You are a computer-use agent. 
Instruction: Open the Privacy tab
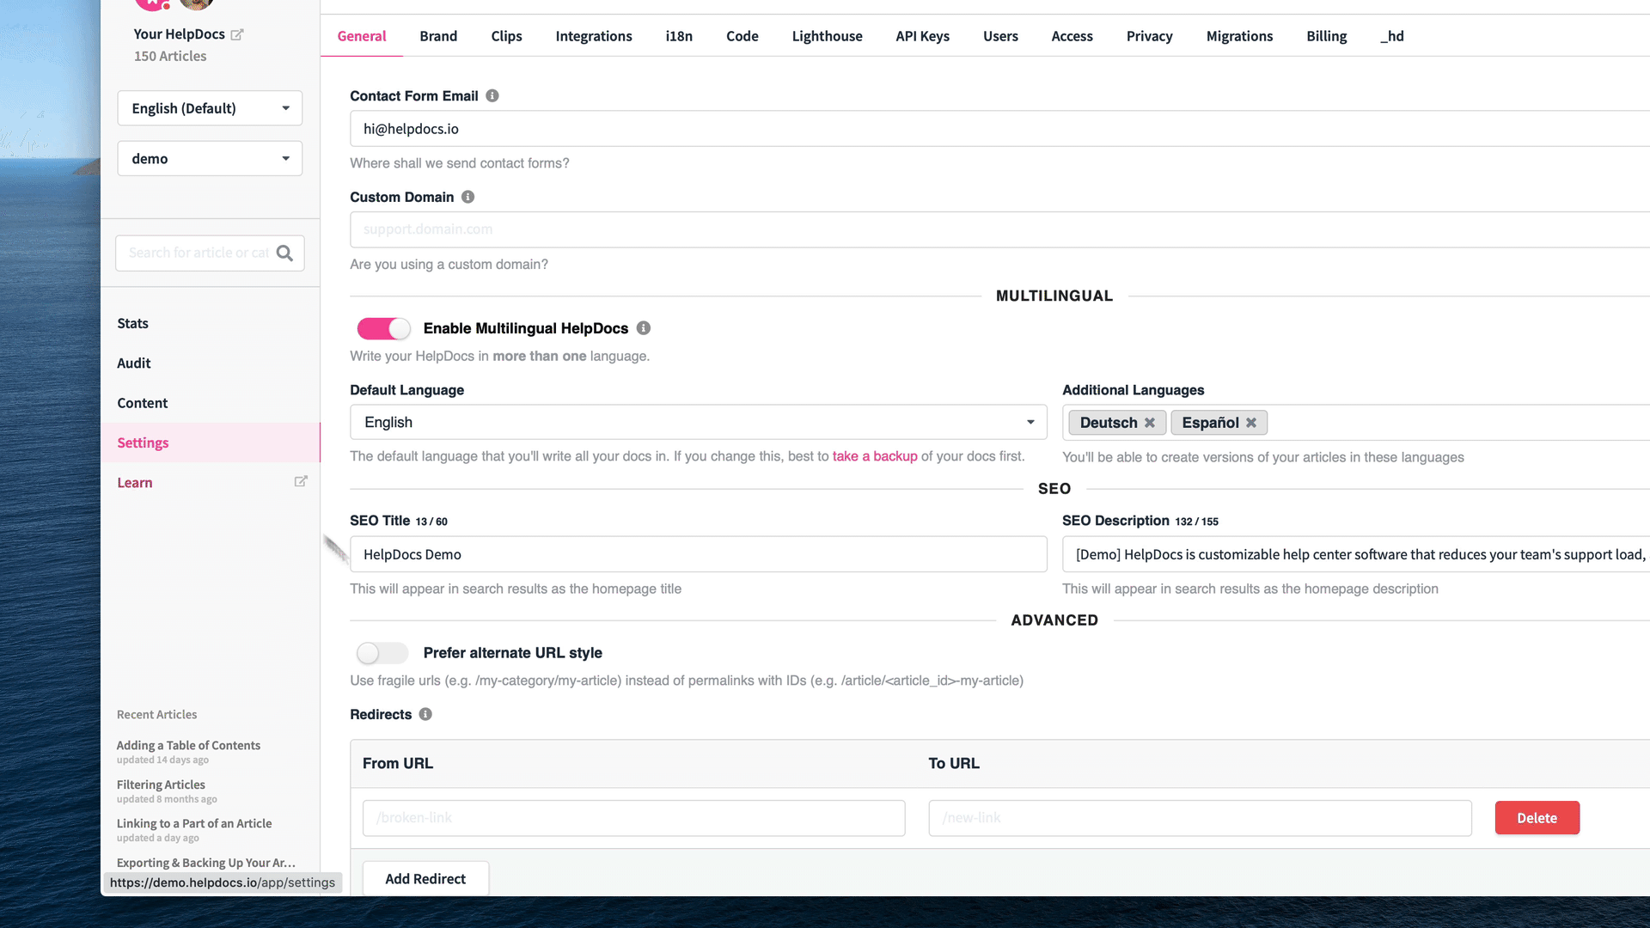click(1150, 36)
